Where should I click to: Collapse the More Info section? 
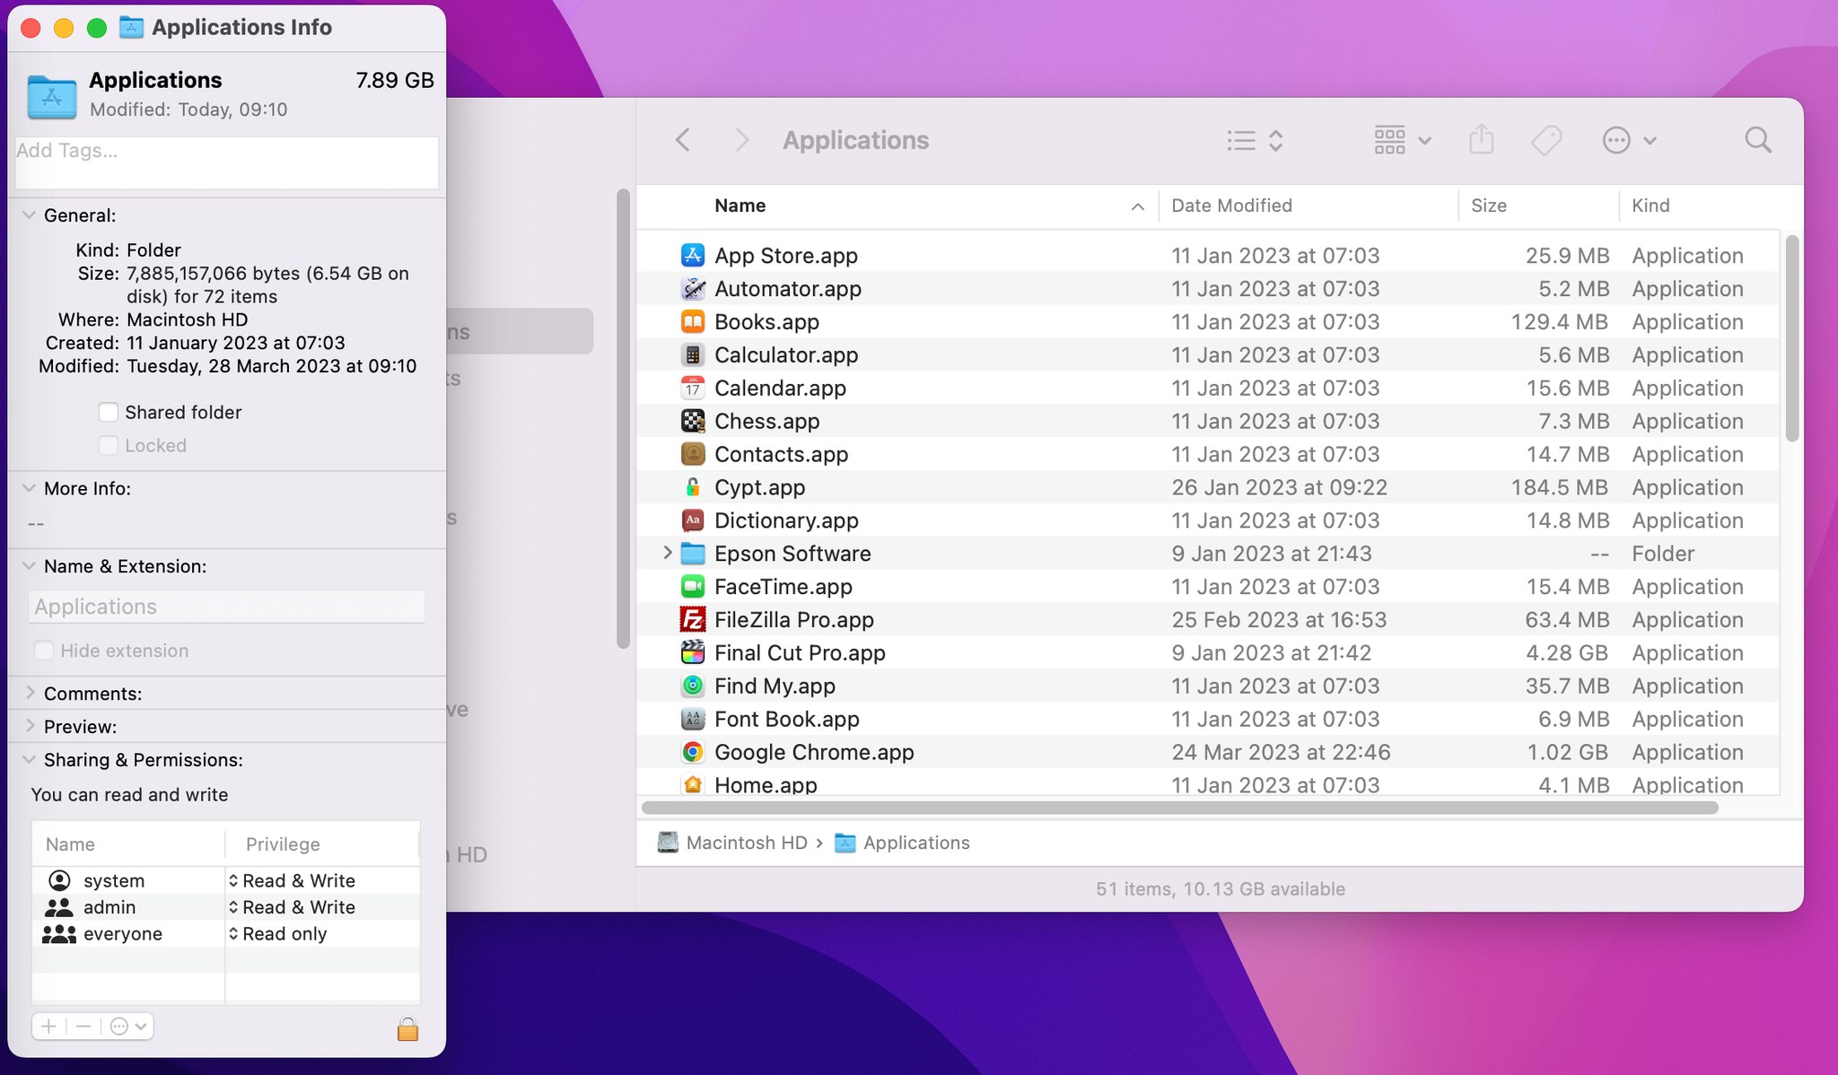pos(30,488)
